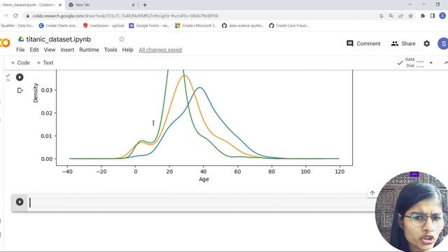This screenshot has height=252, width=448.
Task: Open the LiveSession - upGrad bookmark
Action: tap(104, 26)
